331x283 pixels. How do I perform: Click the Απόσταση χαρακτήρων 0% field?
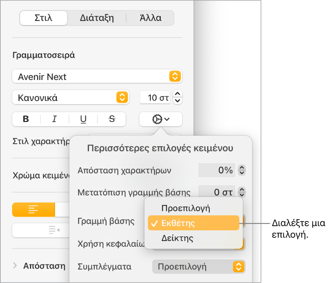(x=216, y=170)
